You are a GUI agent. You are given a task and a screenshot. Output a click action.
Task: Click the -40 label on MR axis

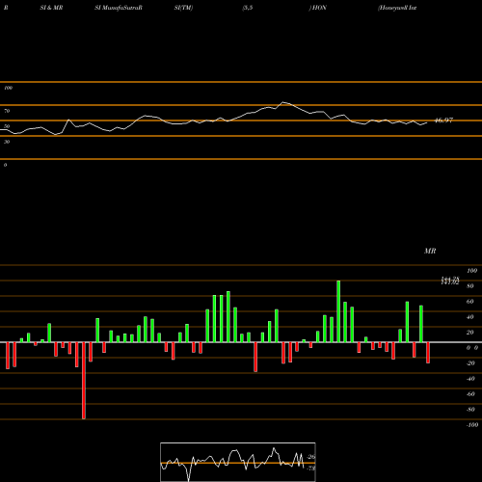470,379
